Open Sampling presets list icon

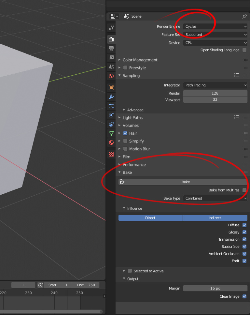tap(237, 75)
